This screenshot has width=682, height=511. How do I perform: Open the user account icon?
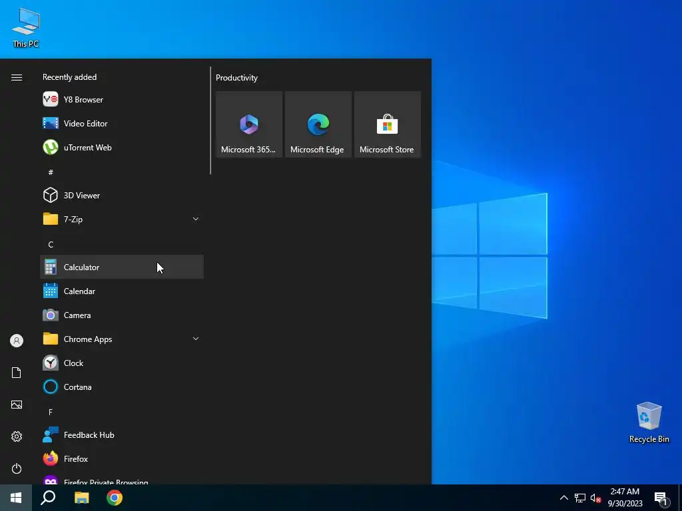[17, 341]
